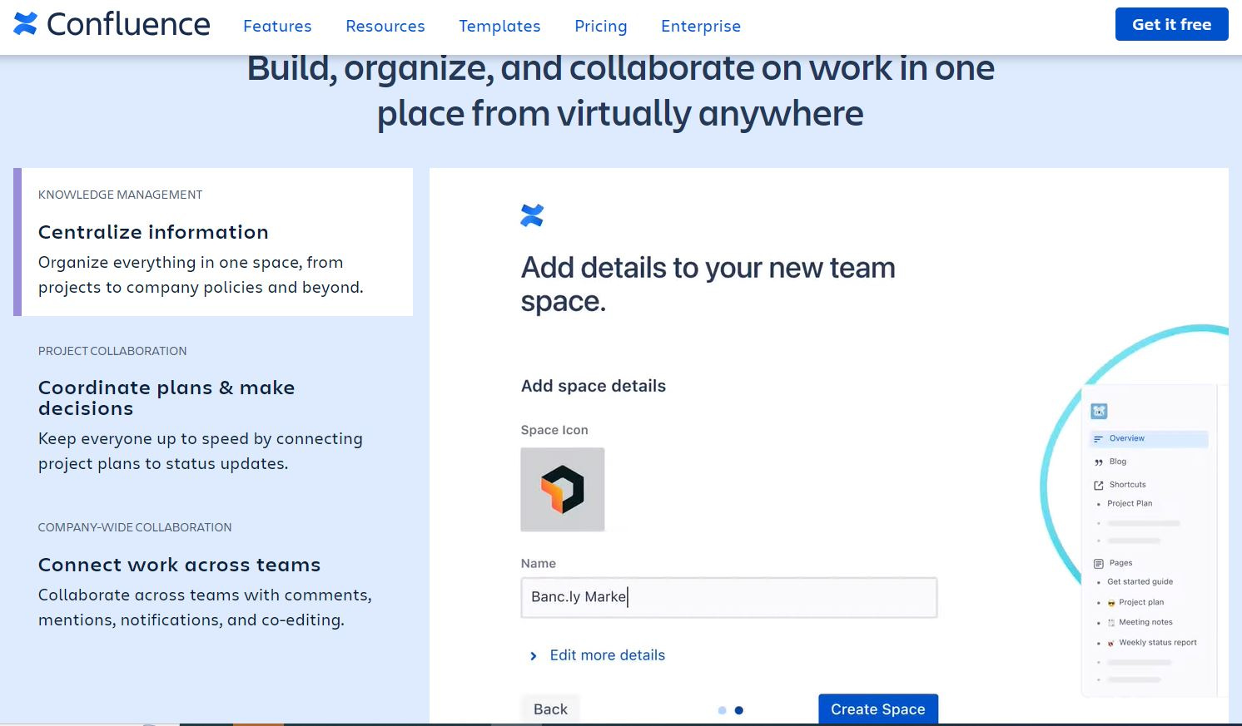Open the Templates menu
Image resolution: width=1242 pixels, height=726 pixels.
pyautogui.click(x=499, y=26)
